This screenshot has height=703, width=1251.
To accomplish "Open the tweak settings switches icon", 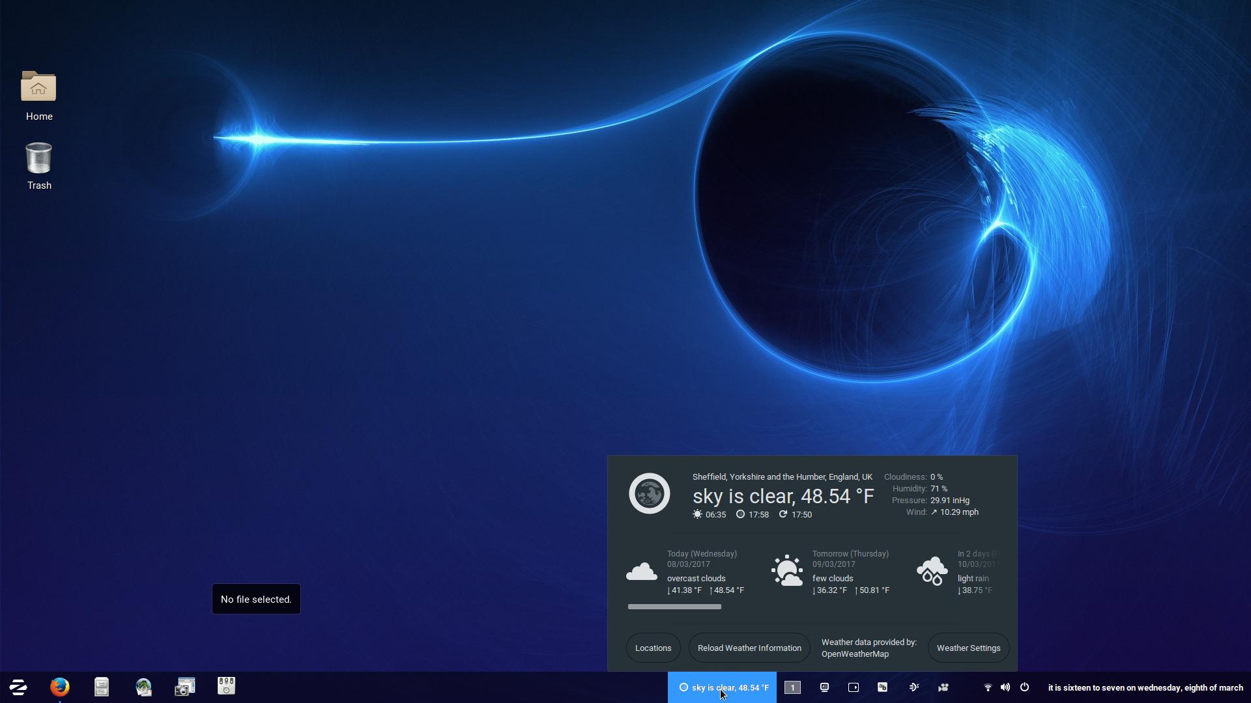I will (x=226, y=686).
